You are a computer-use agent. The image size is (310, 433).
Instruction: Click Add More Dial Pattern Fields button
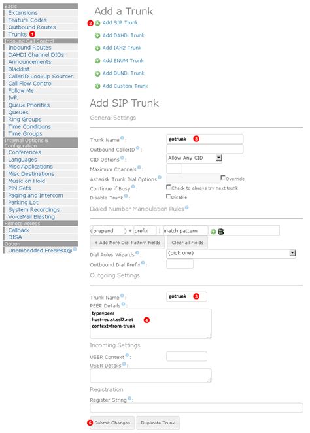click(128, 243)
